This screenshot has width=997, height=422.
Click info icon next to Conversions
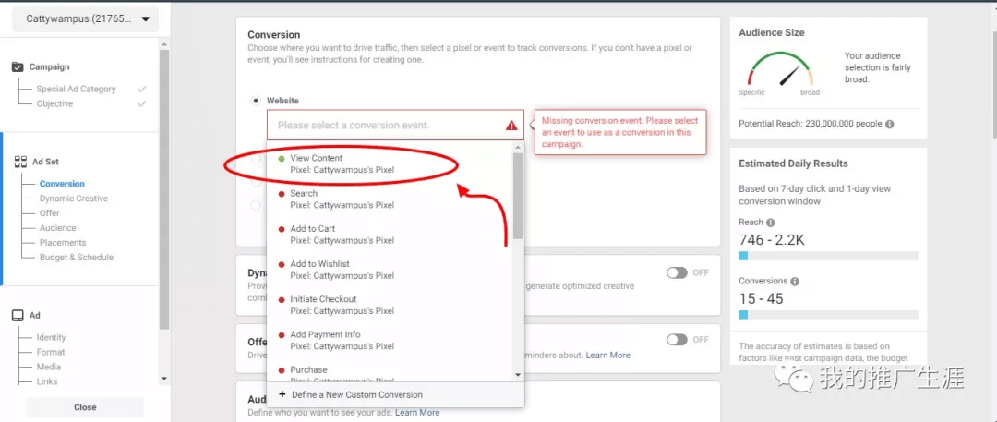point(795,282)
